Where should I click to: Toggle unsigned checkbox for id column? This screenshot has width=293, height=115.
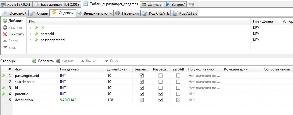click(142, 88)
